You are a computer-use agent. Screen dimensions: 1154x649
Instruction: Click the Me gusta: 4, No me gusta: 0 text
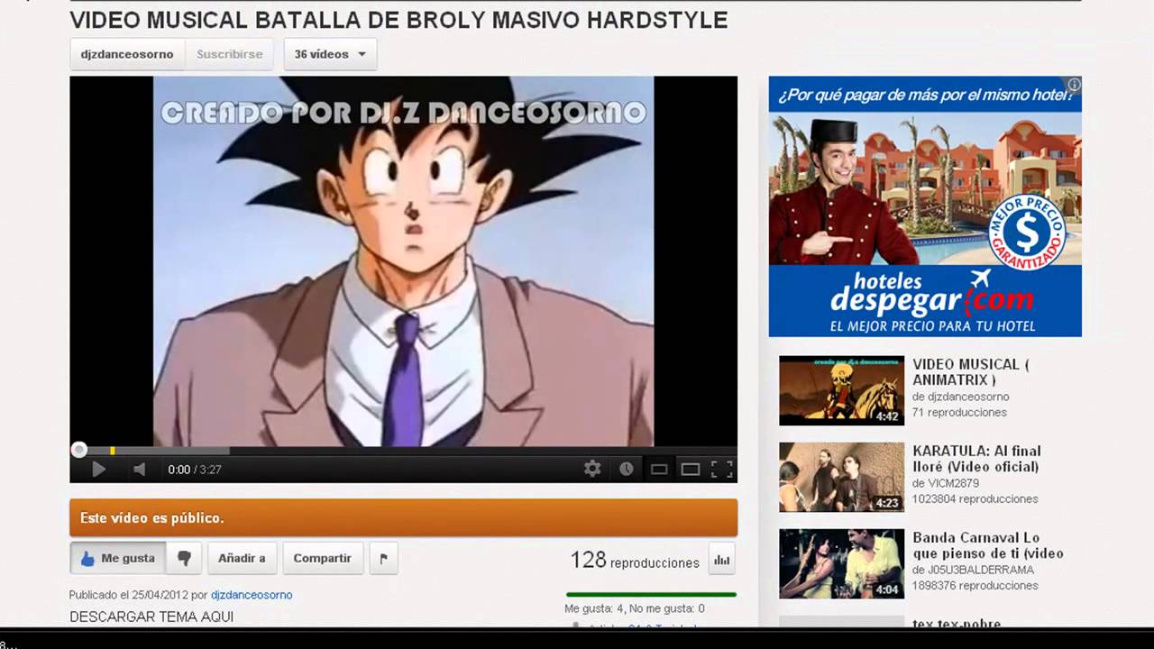click(635, 608)
